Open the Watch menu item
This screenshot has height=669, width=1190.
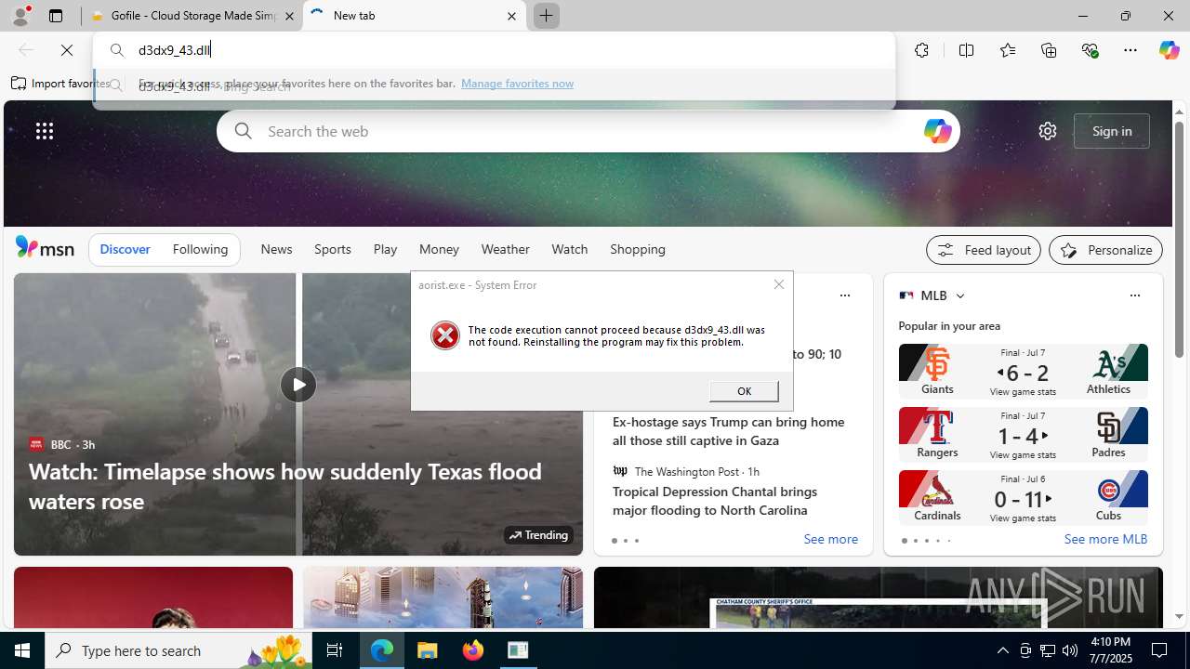point(569,249)
